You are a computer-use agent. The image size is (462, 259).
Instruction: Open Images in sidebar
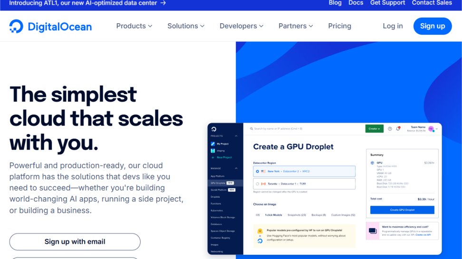point(214,245)
